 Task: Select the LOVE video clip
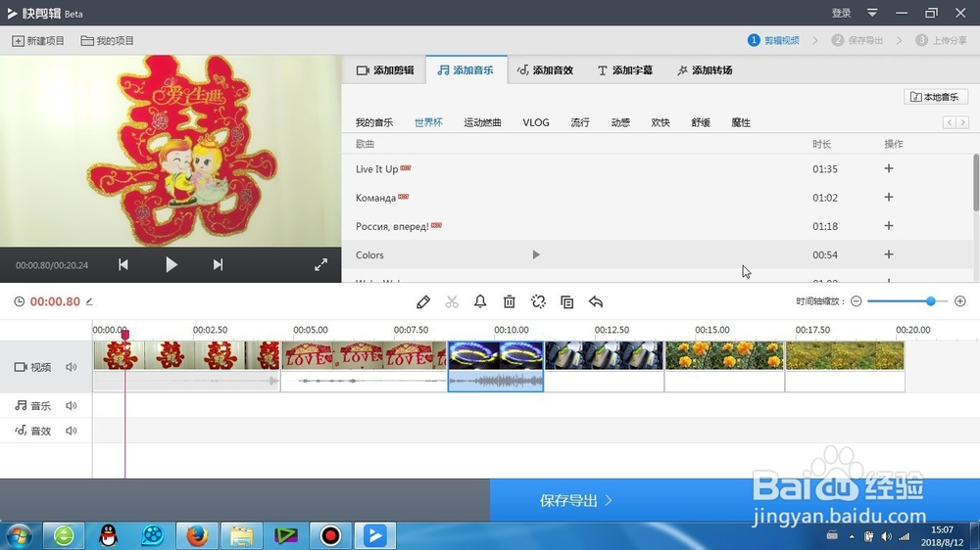(364, 366)
